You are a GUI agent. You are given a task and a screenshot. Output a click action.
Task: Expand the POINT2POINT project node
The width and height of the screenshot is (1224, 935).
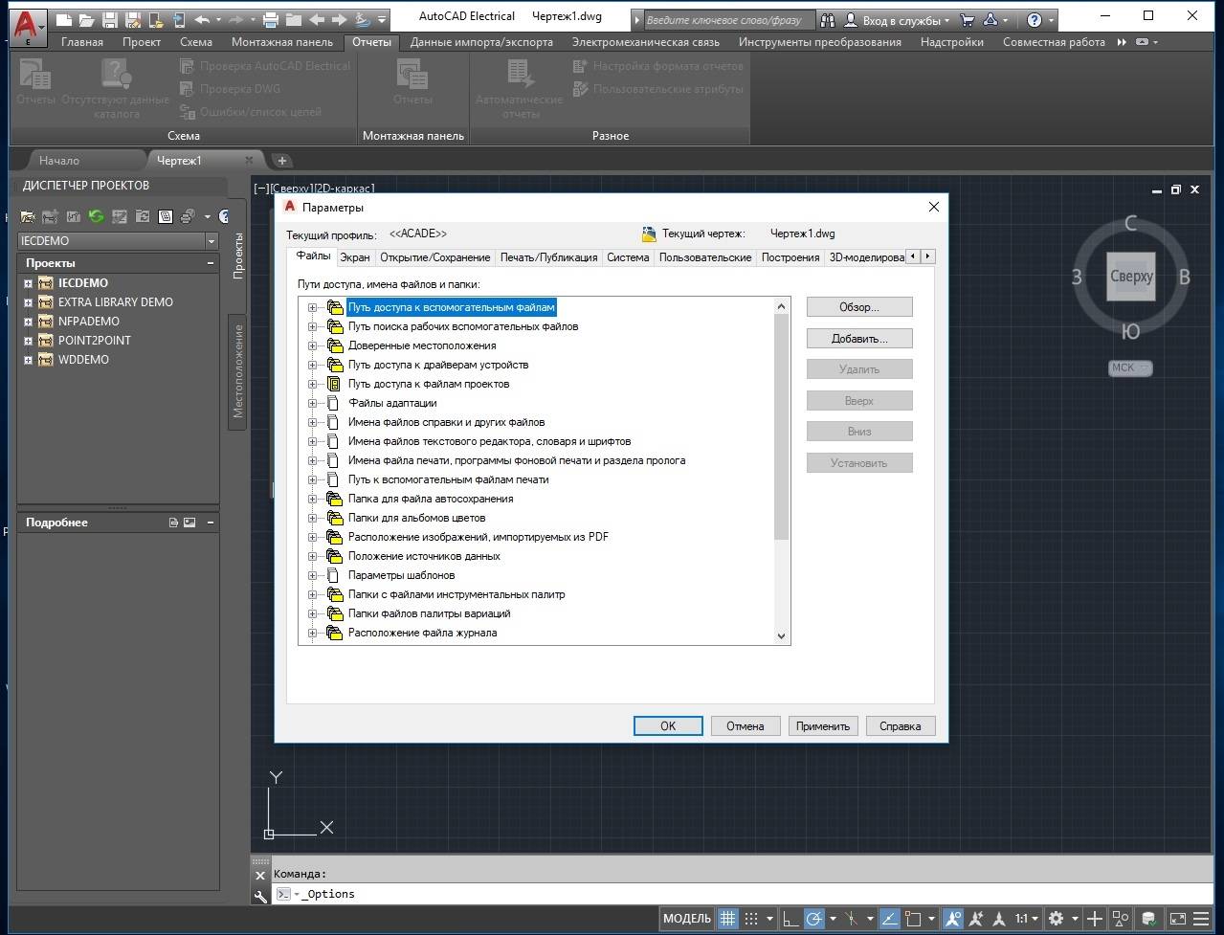(28, 341)
